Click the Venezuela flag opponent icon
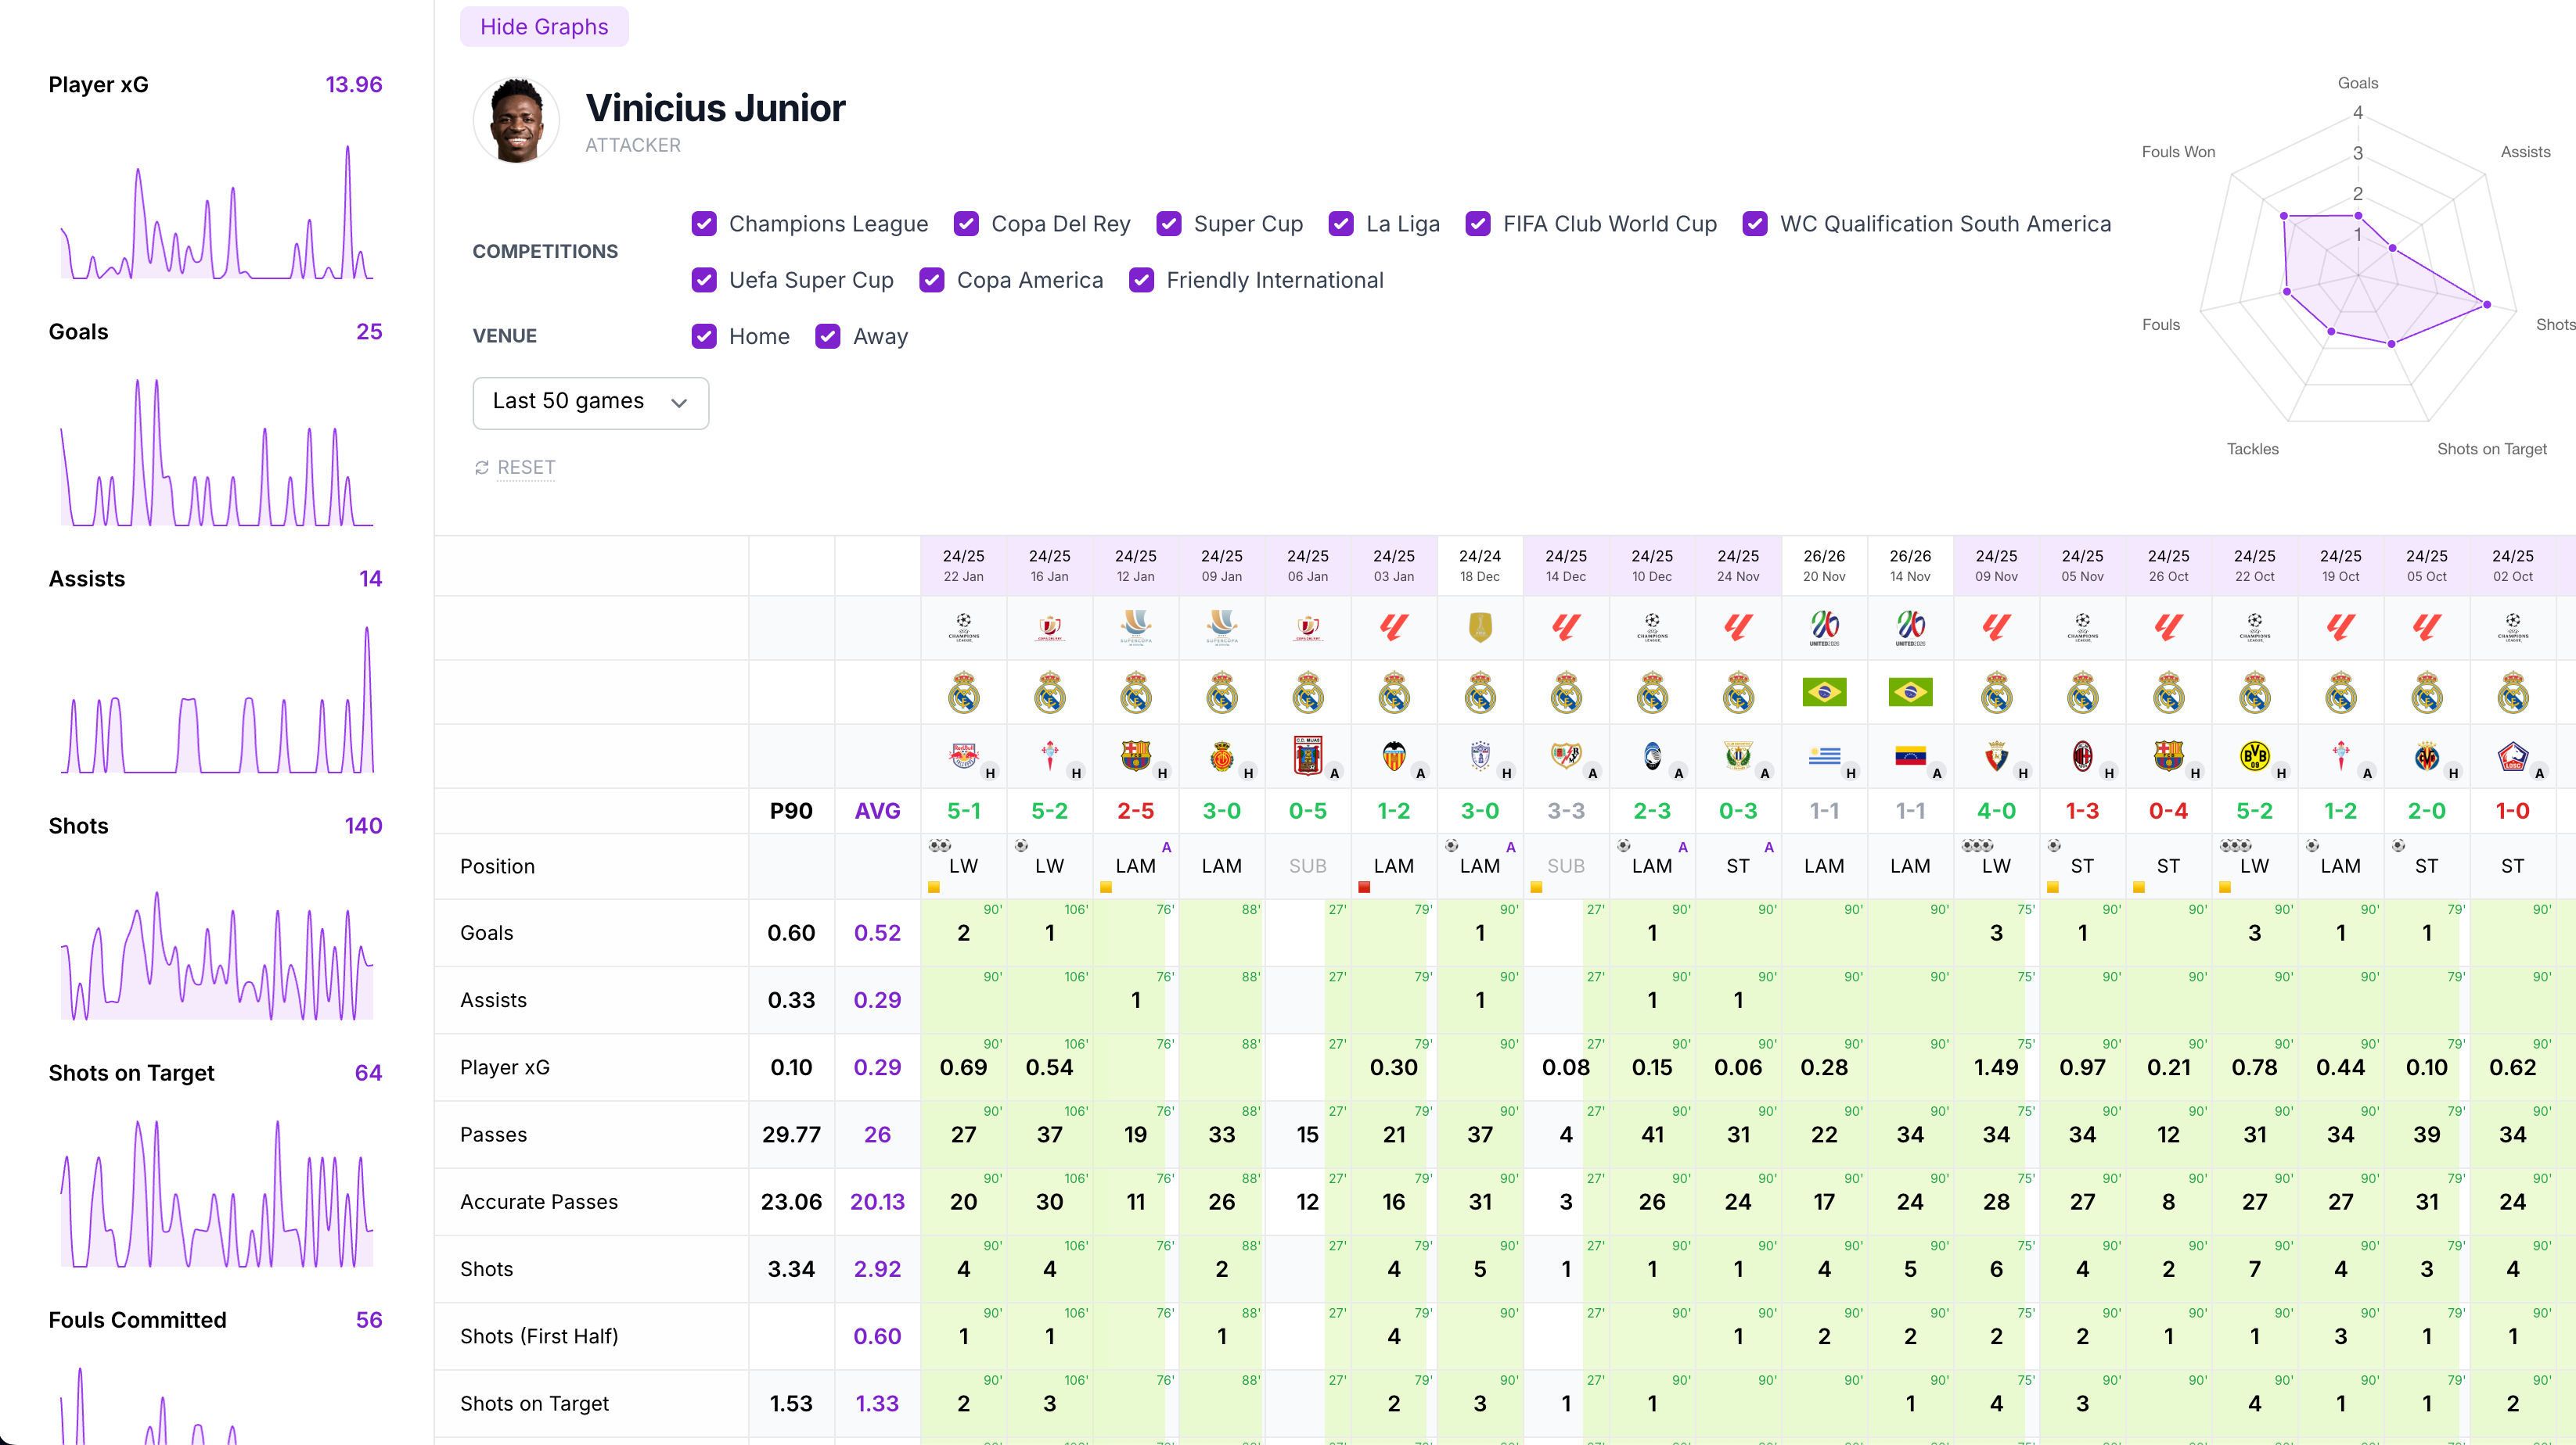 pyautogui.click(x=1910, y=756)
